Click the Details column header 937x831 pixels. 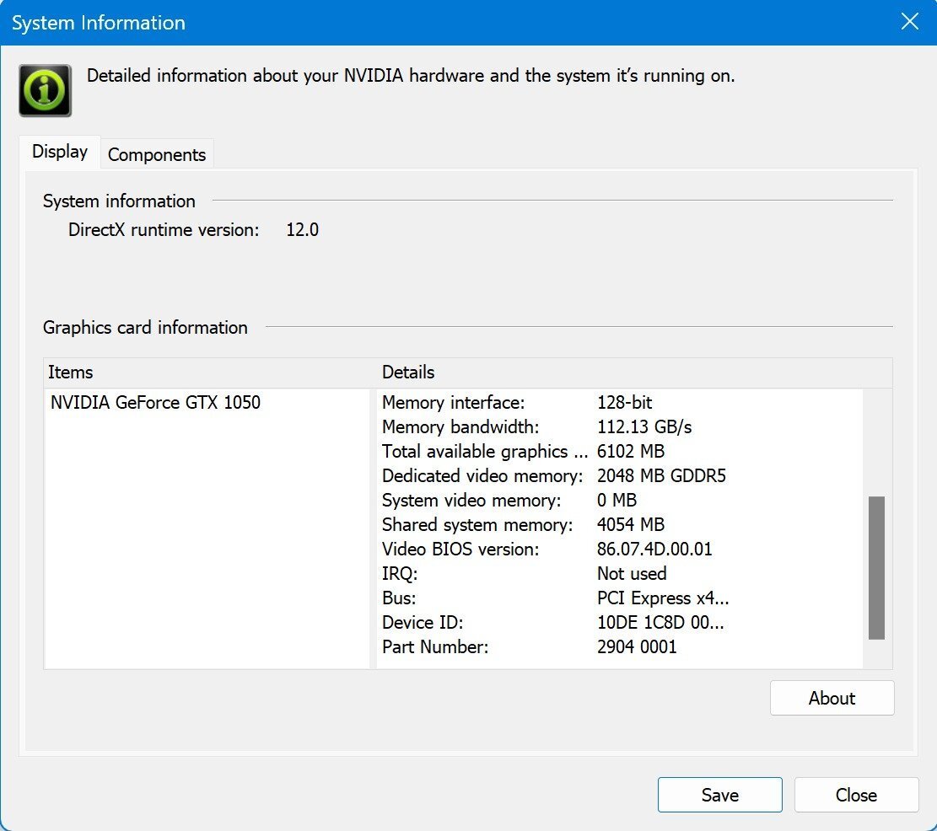tap(634, 373)
